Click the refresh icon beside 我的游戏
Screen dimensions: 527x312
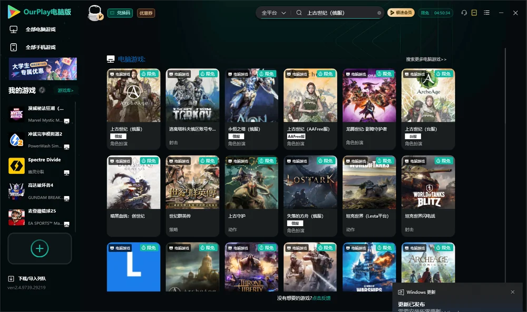tap(42, 90)
